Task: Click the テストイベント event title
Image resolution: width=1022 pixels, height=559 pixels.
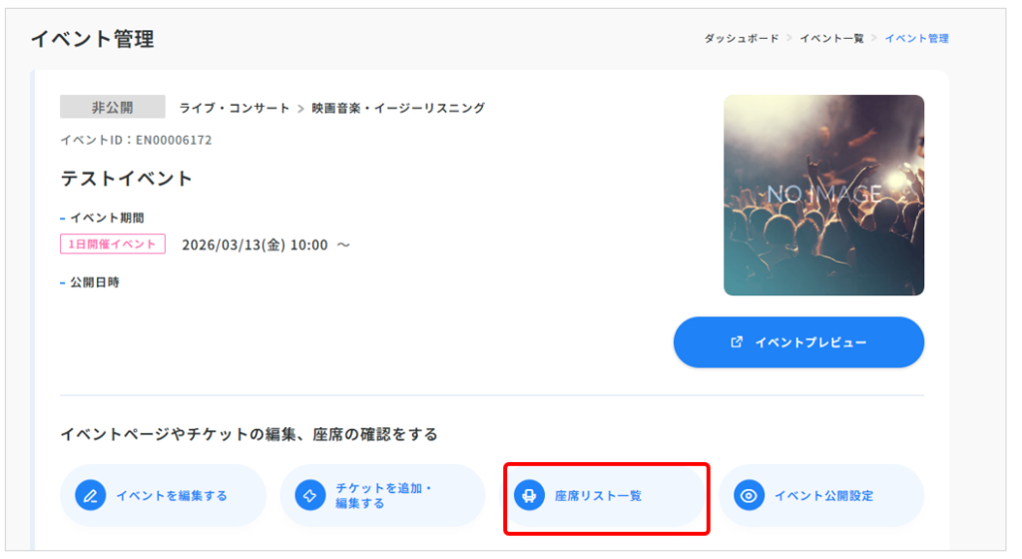Action: (x=127, y=179)
